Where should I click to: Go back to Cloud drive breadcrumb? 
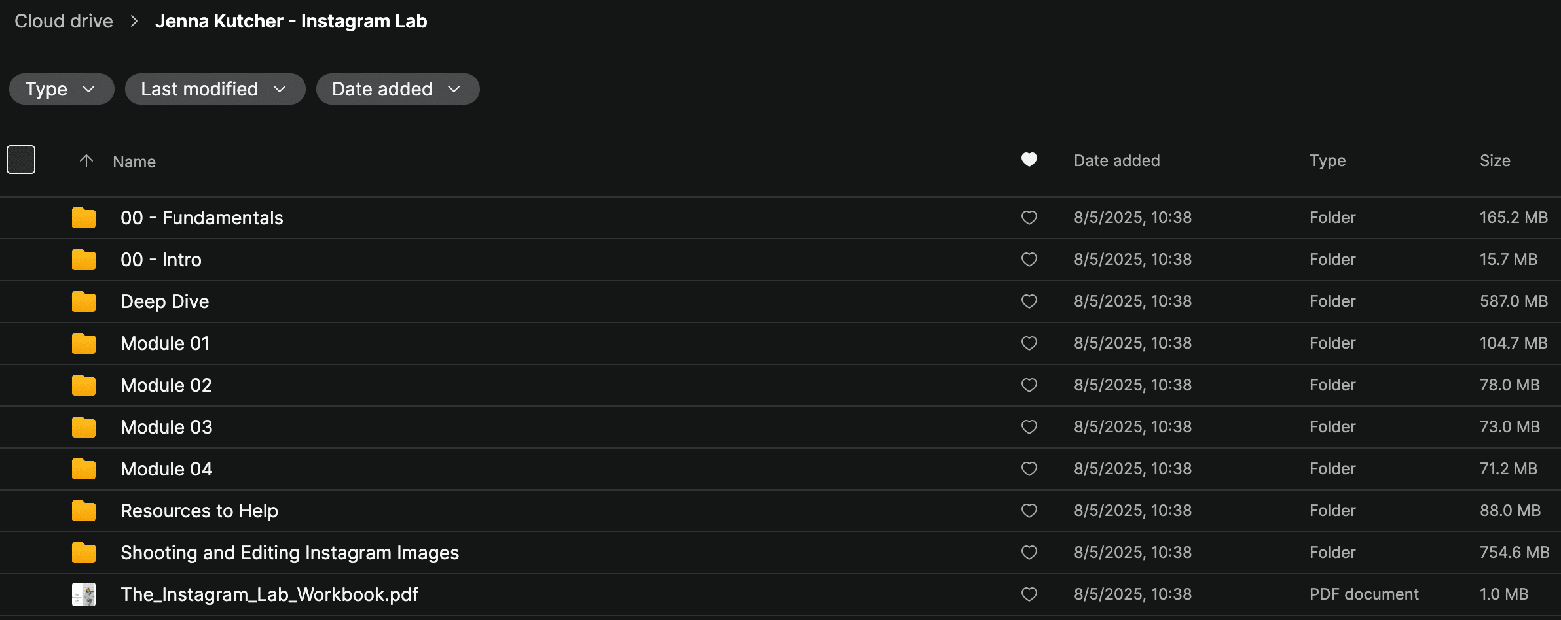point(64,21)
